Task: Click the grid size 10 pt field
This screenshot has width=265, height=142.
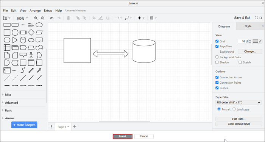Action: (243, 41)
